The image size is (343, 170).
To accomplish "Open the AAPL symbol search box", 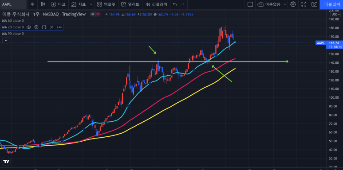I will click(13, 4).
